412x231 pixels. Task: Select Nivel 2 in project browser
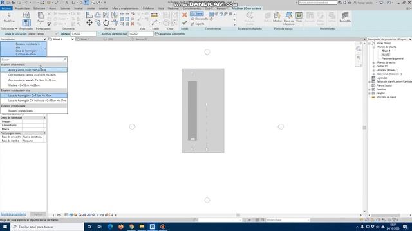(x=386, y=55)
